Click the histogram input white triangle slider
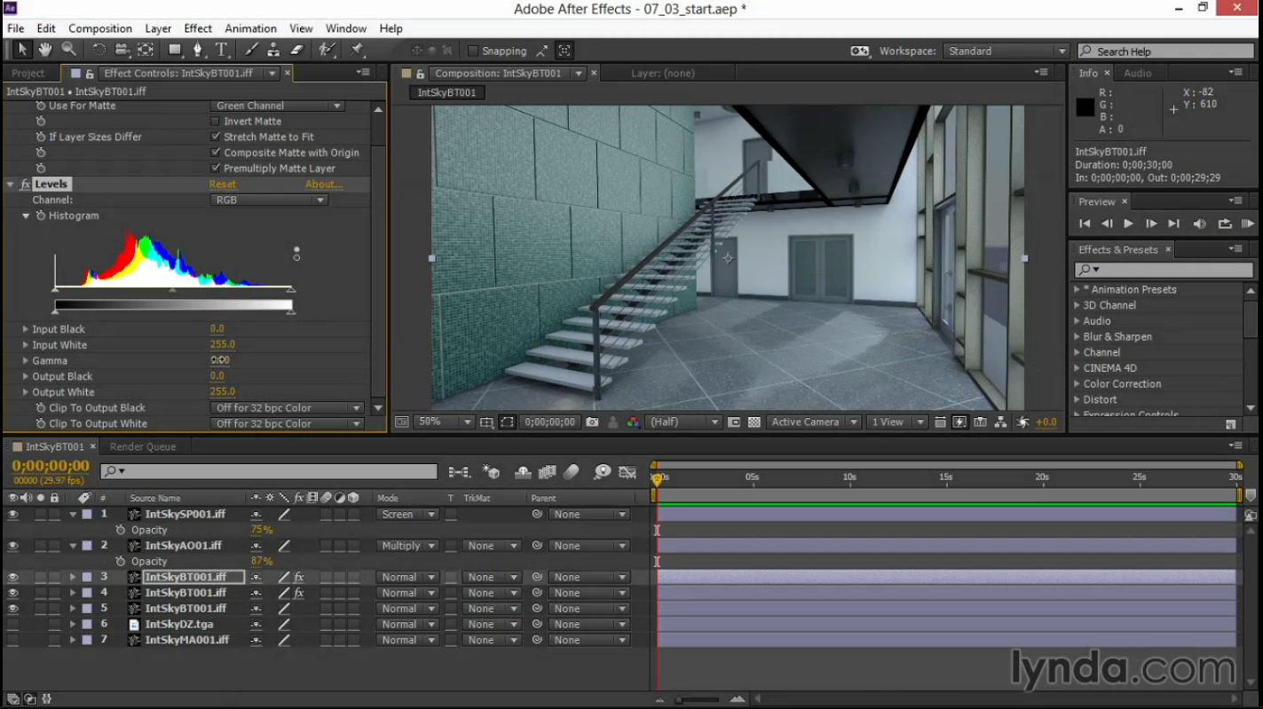Viewport: 1263px width, 709px height. (x=290, y=289)
